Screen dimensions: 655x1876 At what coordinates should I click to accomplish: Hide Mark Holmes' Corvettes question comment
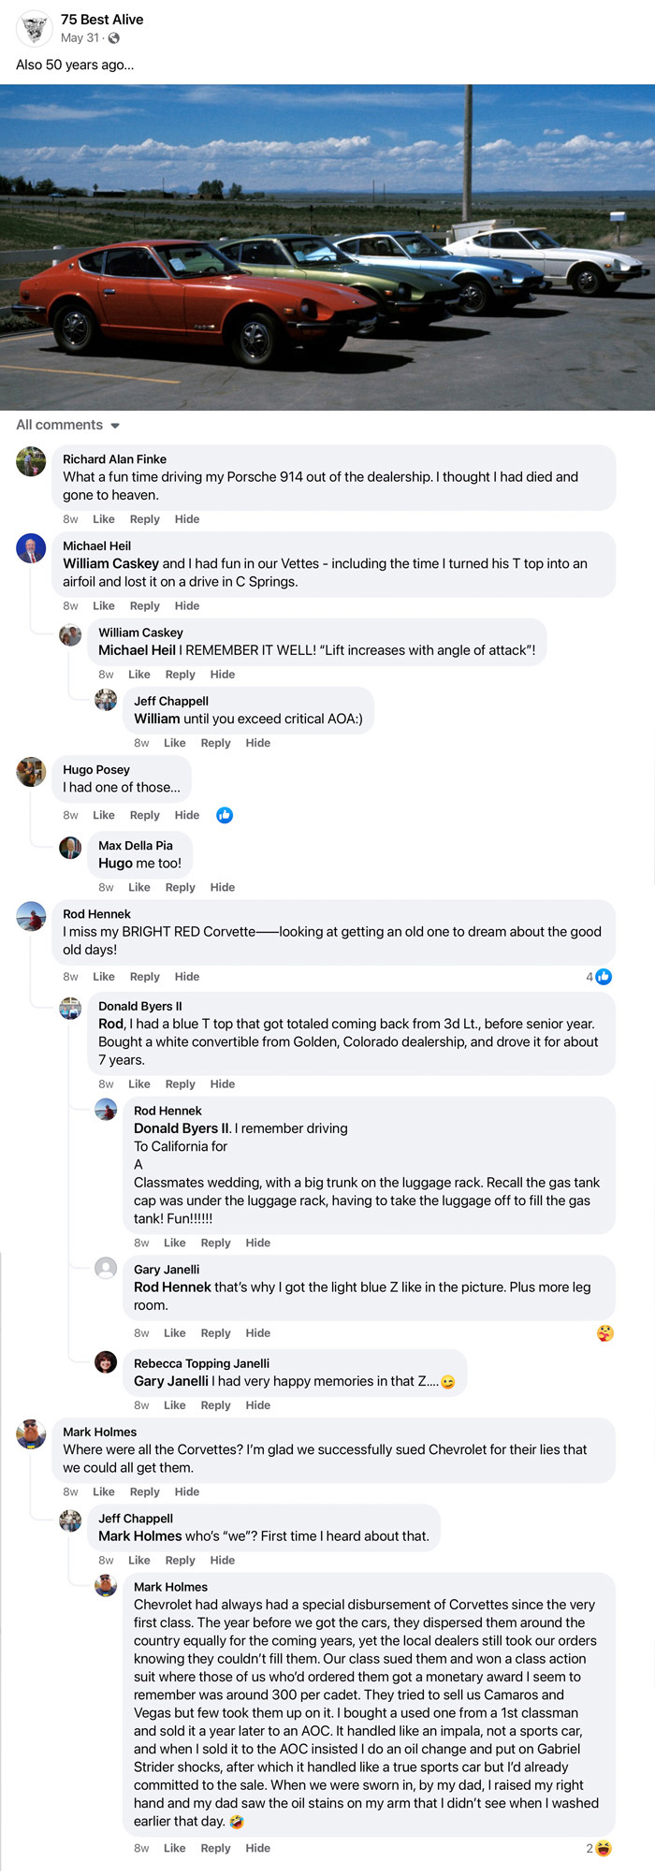(187, 1492)
